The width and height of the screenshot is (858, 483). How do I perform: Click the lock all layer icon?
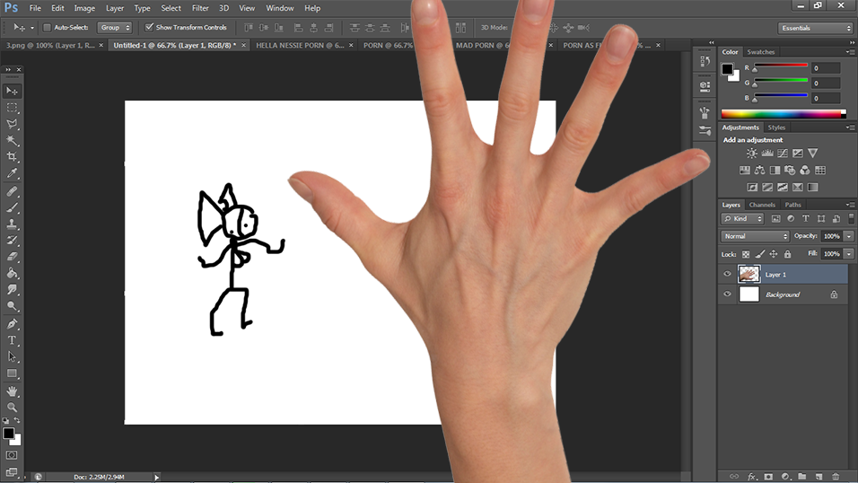pyautogui.click(x=788, y=254)
